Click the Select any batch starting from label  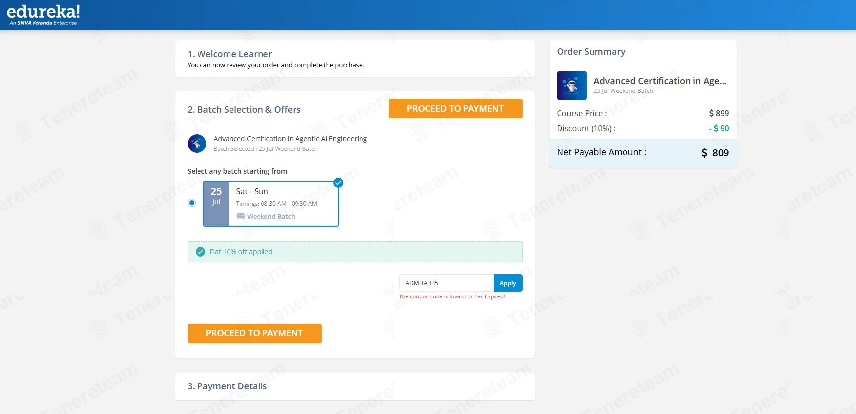(x=237, y=171)
